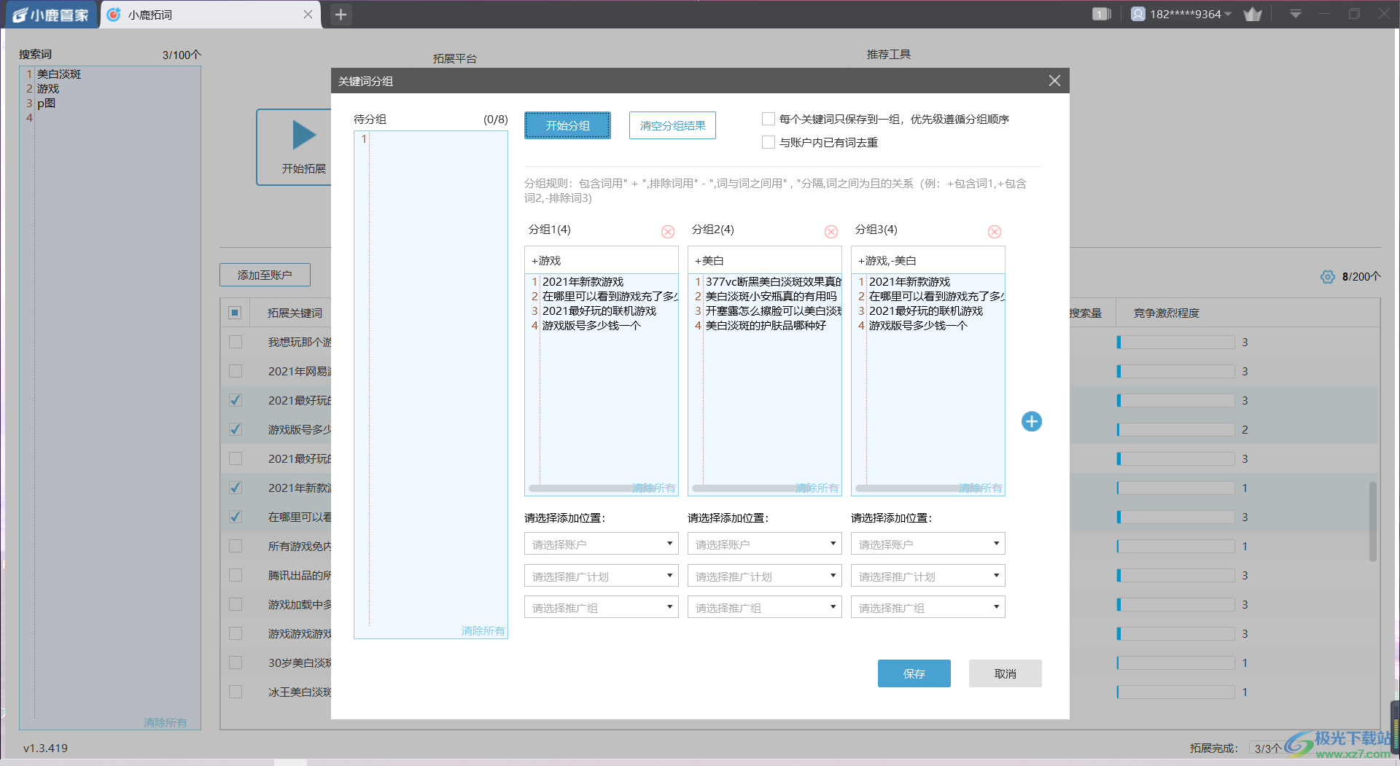
Task: Select search word p图
Action: point(46,103)
